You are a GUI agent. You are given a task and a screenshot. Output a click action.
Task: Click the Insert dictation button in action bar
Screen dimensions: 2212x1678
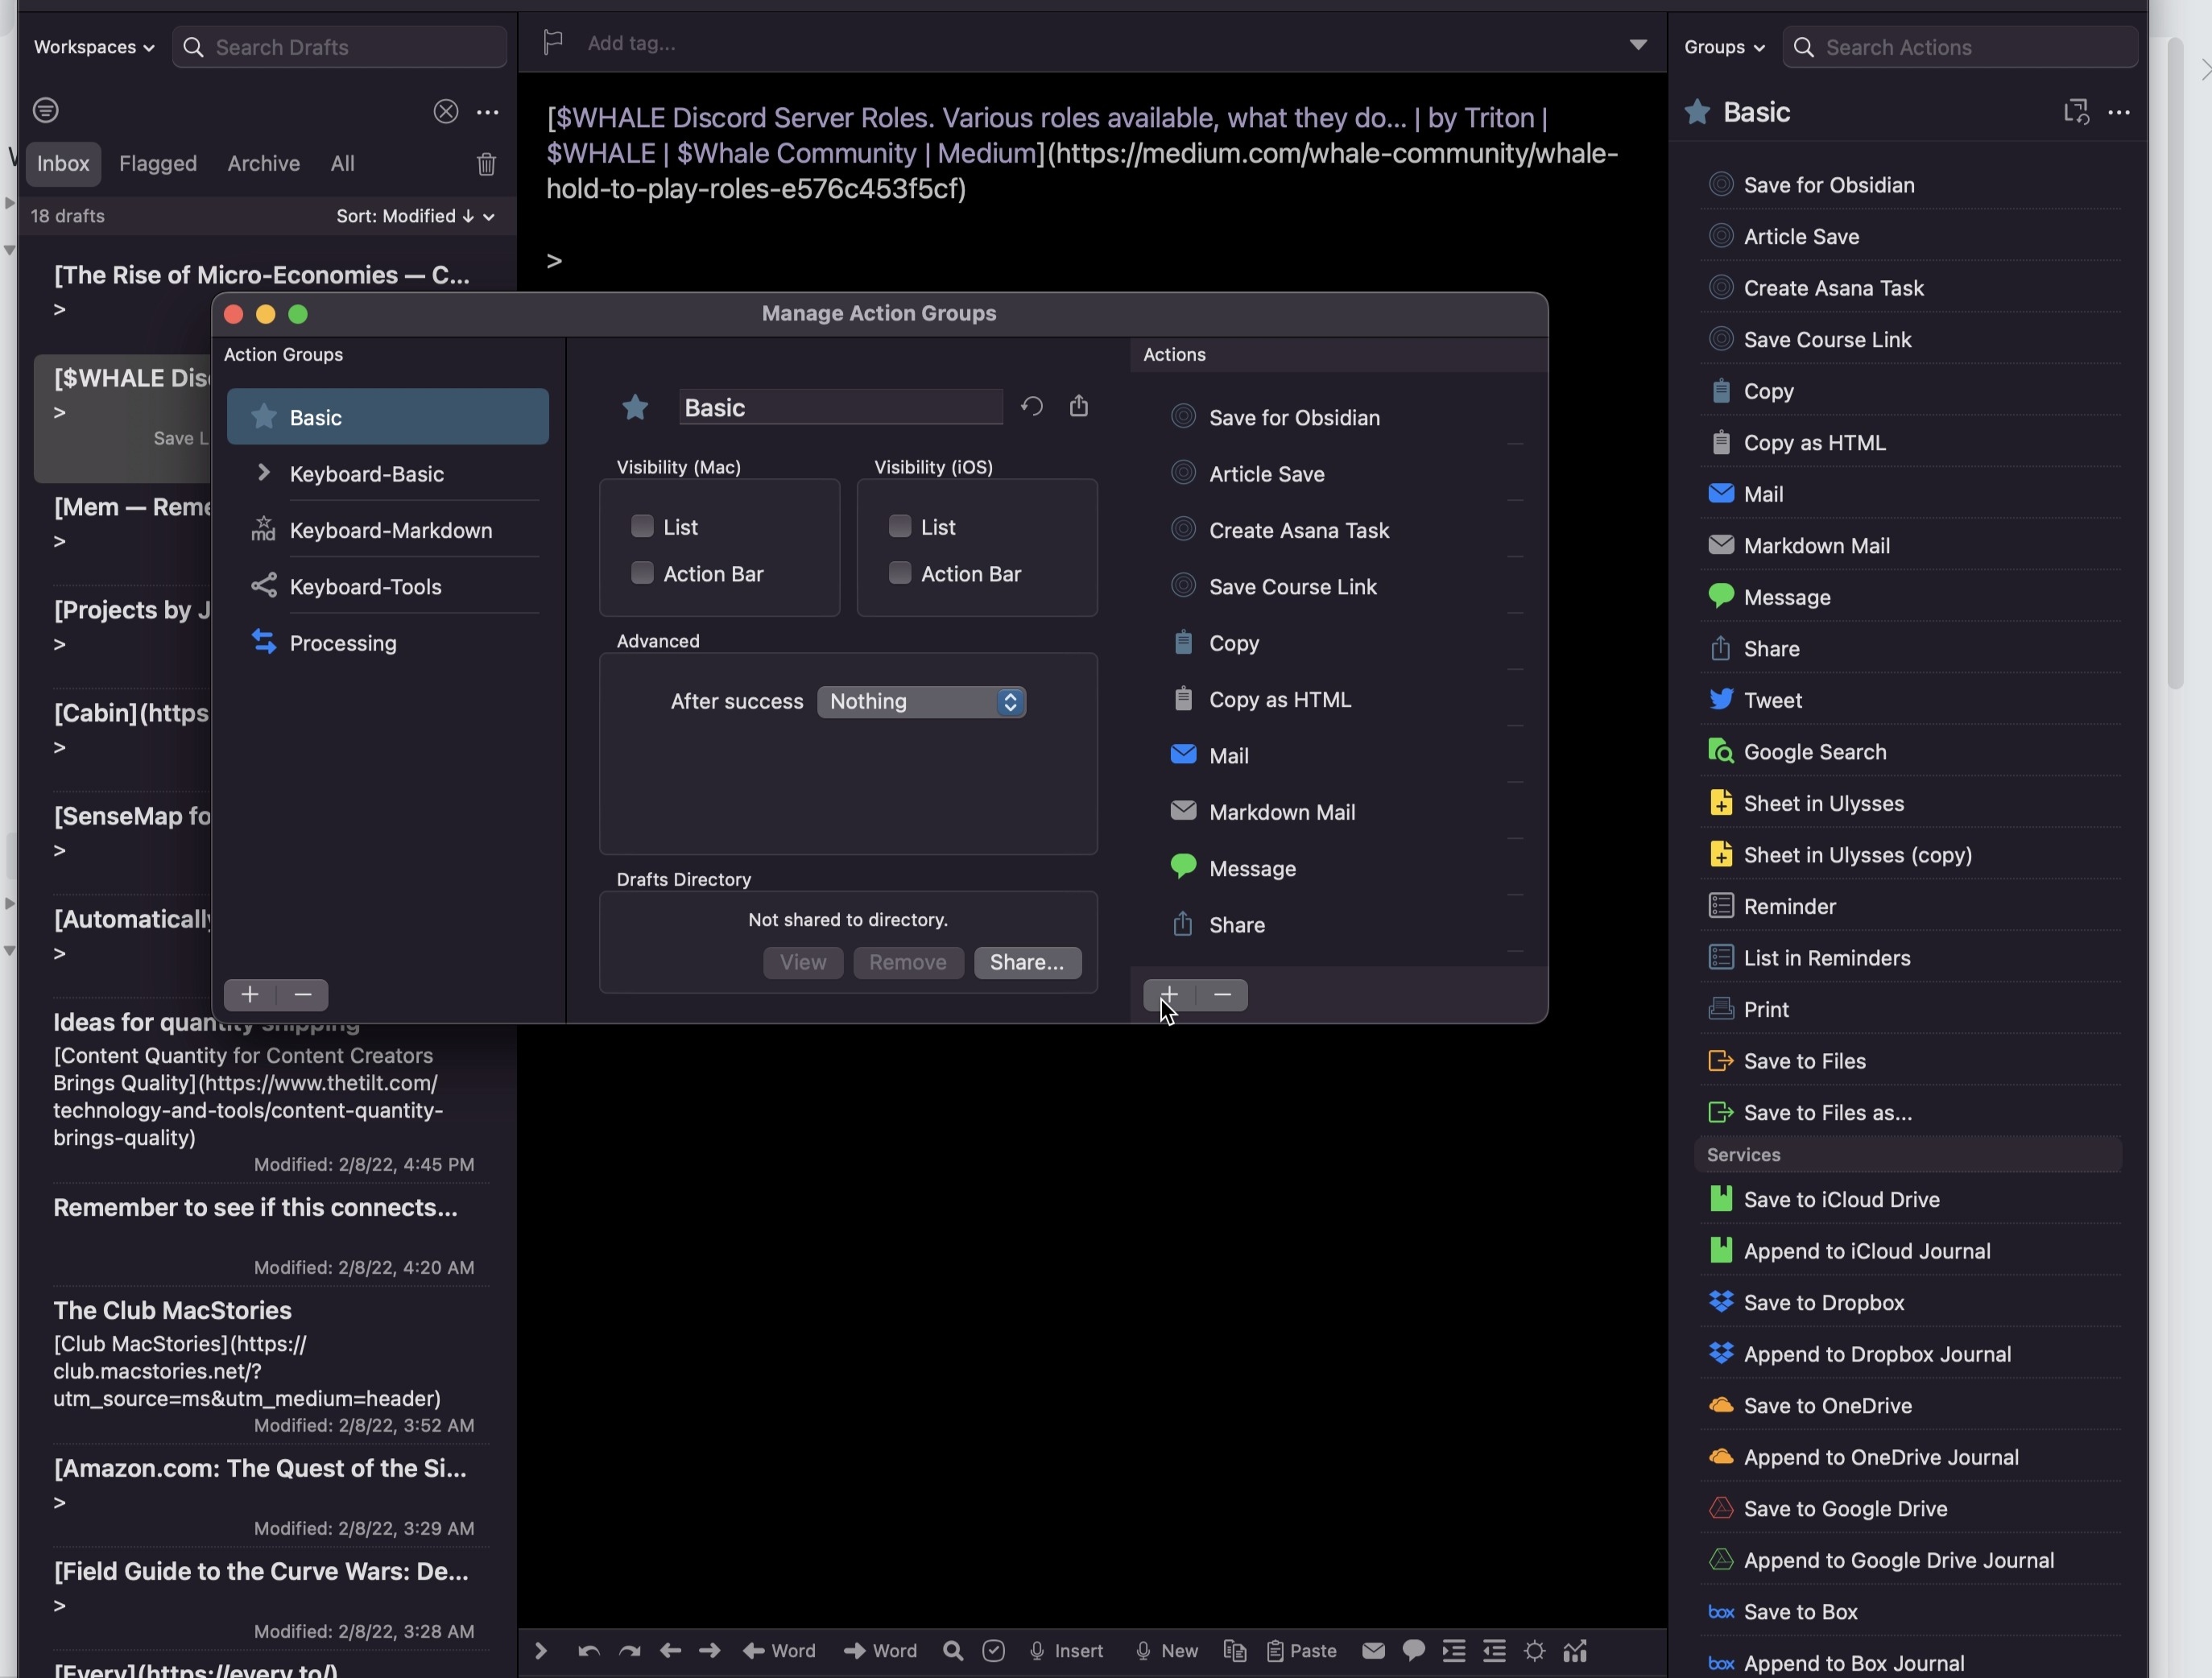[x=1066, y=1651]
